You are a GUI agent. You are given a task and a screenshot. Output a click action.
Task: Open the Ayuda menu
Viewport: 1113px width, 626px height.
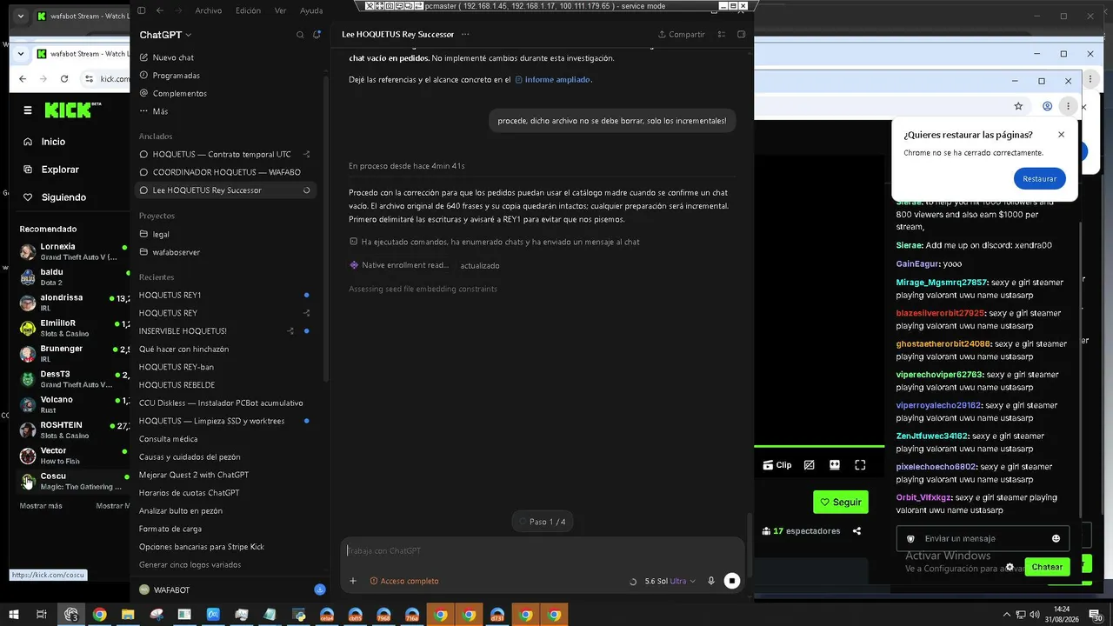pyautogui.click(x=311, y=10)
